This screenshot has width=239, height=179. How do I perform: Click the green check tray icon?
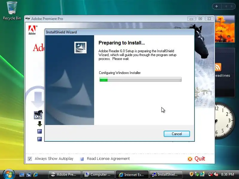point(197,174)
